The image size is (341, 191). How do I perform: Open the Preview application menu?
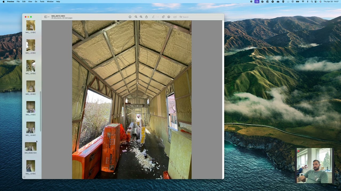pyautogui.click(x=11, y=2)
